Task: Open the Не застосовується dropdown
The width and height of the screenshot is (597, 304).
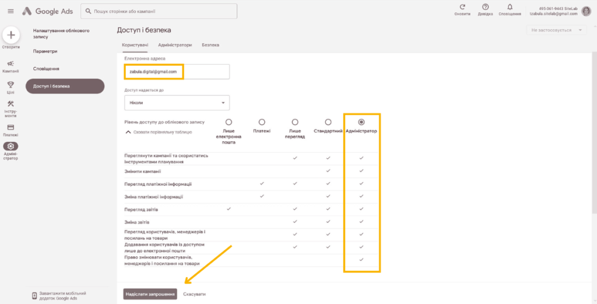Action: coord(556,30)
